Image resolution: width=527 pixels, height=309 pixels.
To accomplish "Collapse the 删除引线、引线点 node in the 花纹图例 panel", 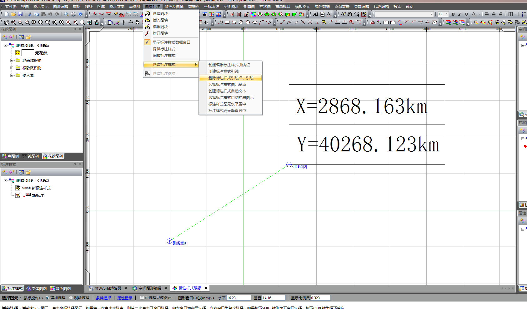I will coord(5,45).
